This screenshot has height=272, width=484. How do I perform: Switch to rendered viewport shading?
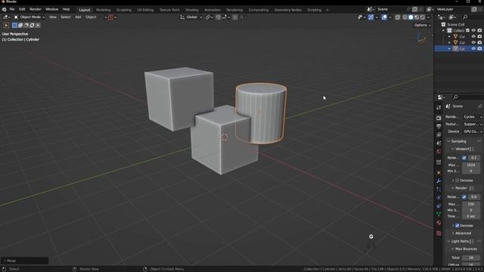[423, 17]
